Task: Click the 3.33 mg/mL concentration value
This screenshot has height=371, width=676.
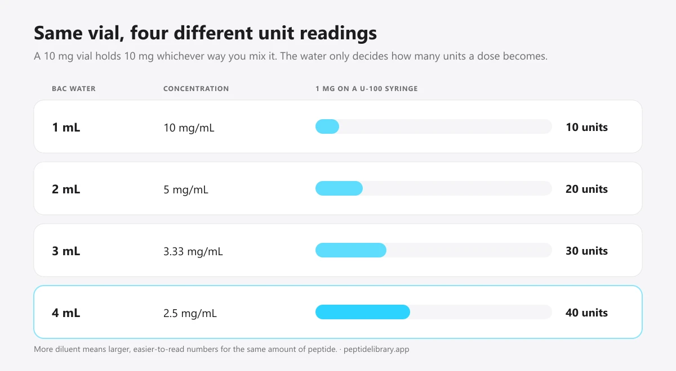Action: click(193, 251)
